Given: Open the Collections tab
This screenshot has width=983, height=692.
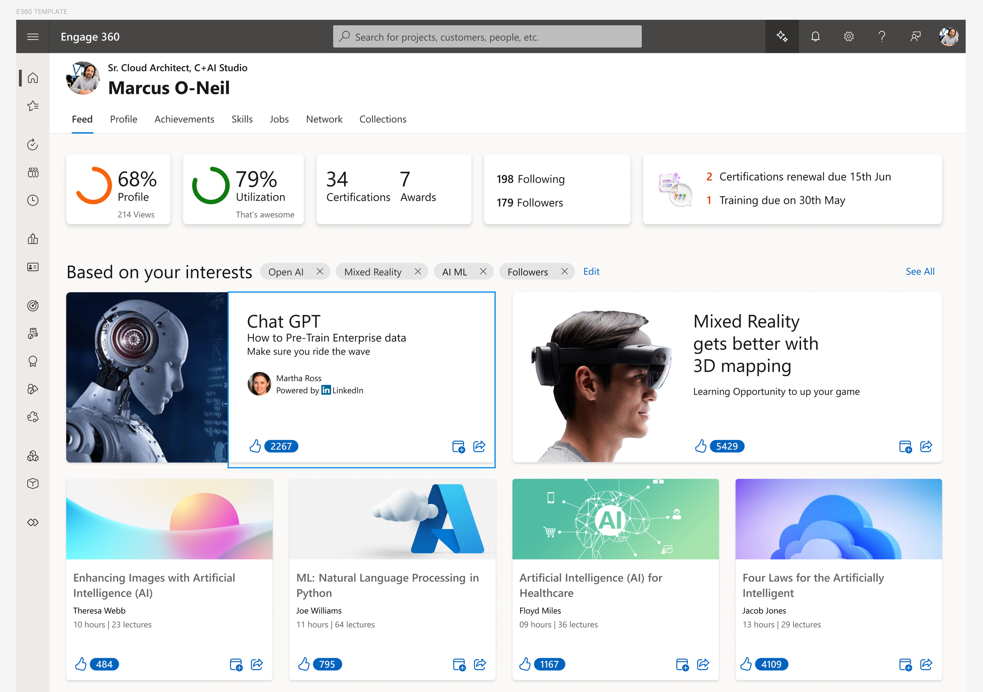Looking at the screenshot, I should point(383,119).
